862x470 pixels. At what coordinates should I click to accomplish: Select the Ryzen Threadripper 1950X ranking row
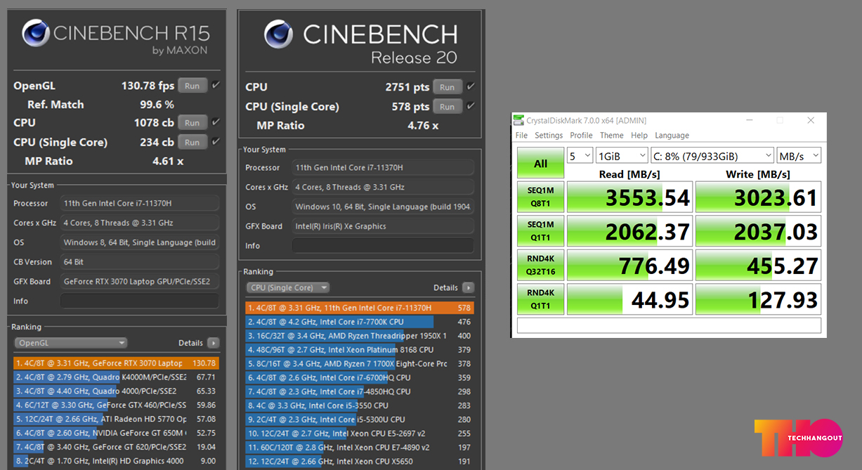pos(360,336)
